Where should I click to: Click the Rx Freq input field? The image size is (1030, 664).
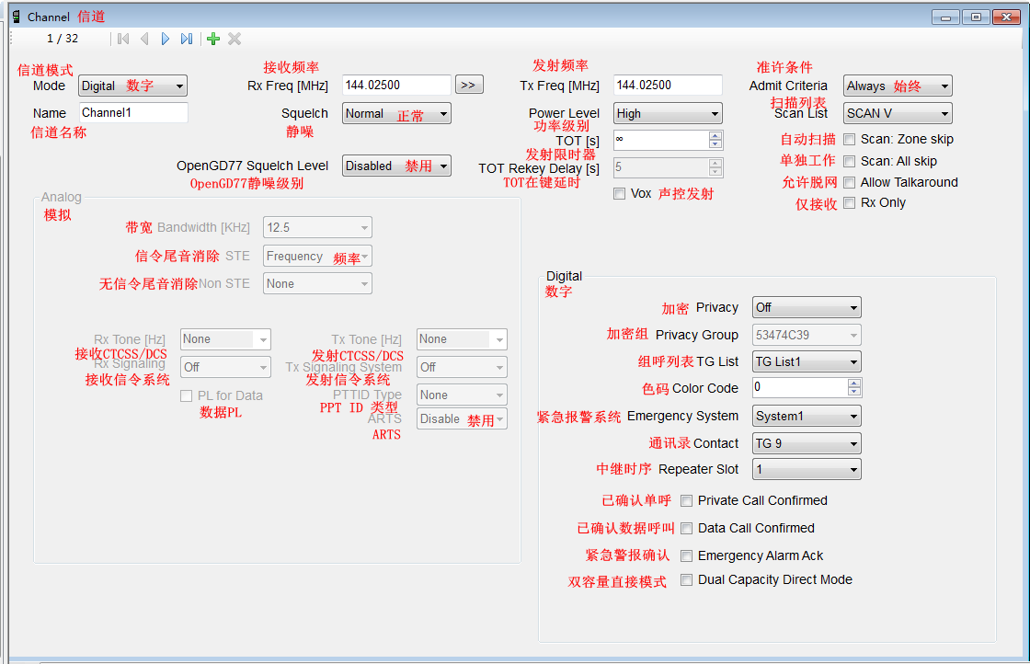pos(396,85)
